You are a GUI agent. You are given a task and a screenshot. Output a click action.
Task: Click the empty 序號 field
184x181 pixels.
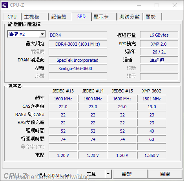tap(78, 76)
